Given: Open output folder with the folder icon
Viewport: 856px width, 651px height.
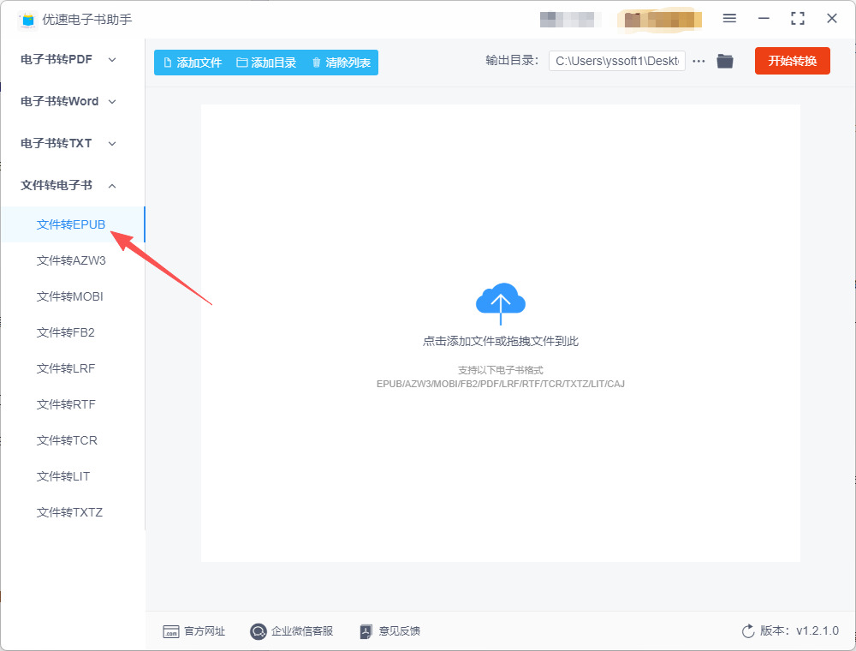Looking at the screenshot, I should coord(725,61).
